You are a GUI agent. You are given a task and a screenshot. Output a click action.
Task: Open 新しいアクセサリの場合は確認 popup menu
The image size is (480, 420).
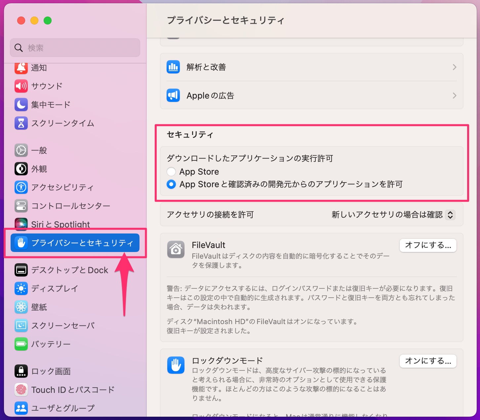[x=450, y=215]
